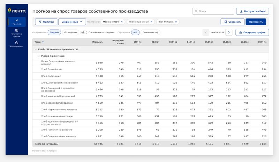Click Построить график button
The height and width of the screenshot is (162, 279).
click(252, 32)
